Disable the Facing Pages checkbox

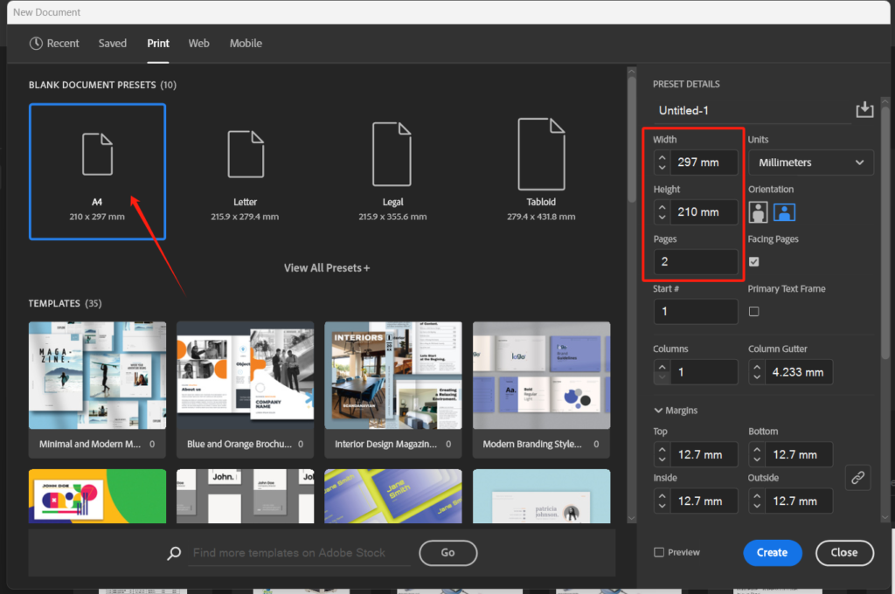click(754, 261)
